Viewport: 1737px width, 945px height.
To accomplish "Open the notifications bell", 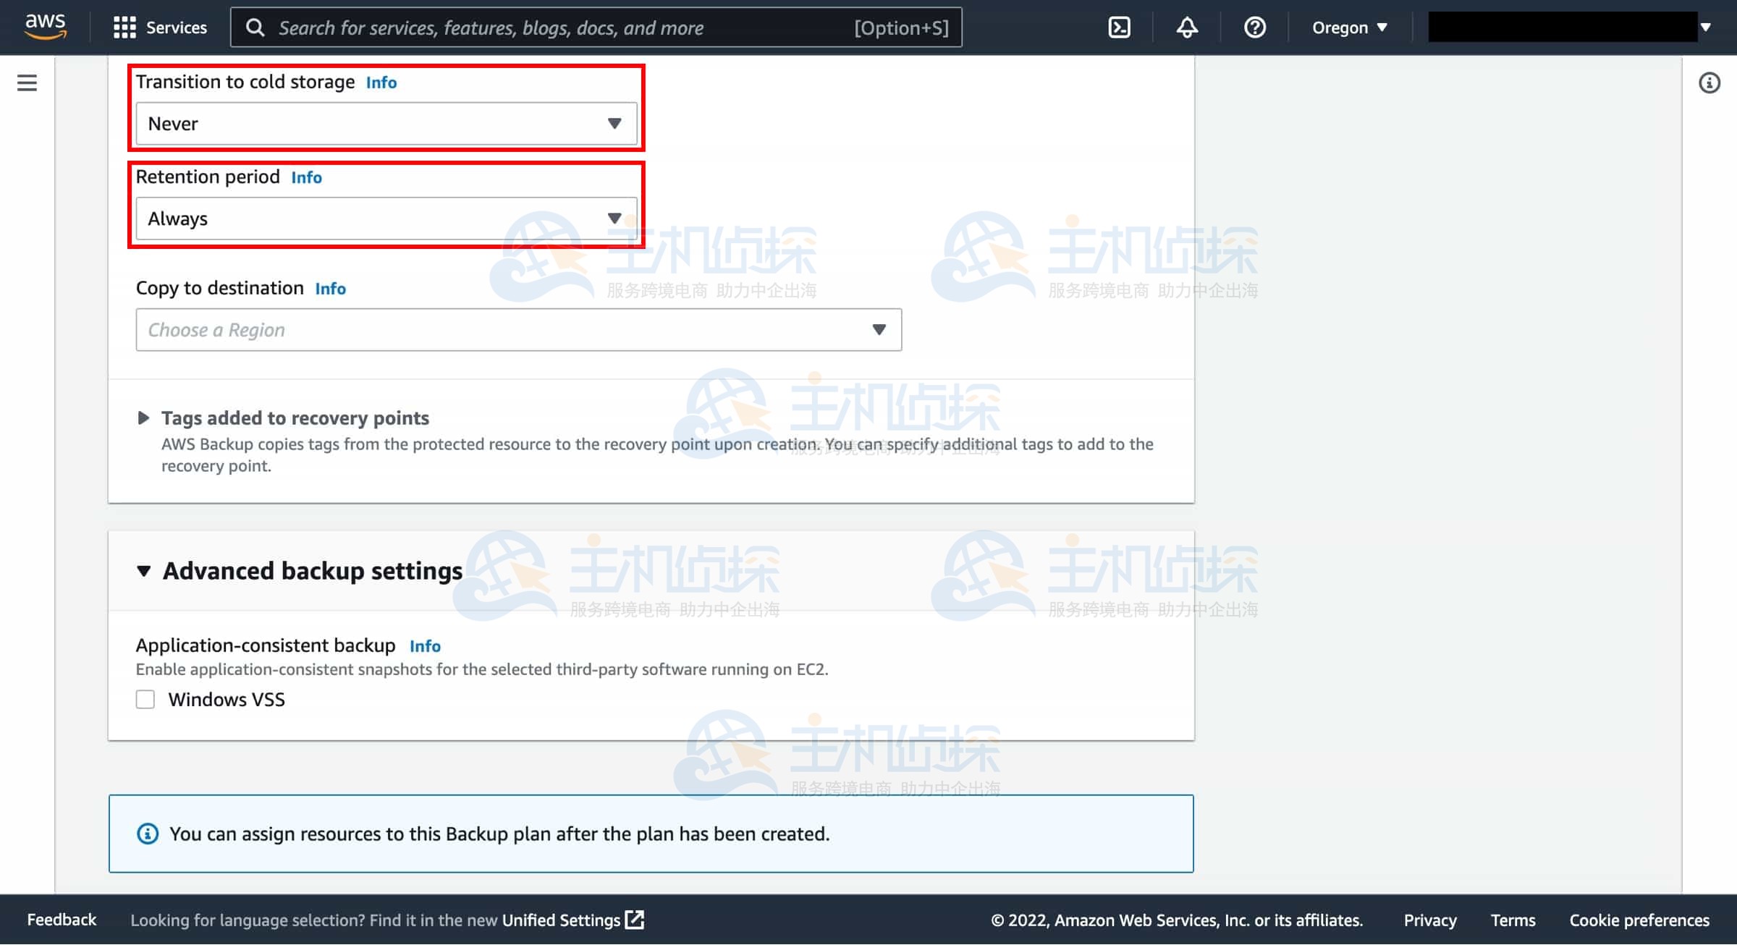I will coord(1187,27).
